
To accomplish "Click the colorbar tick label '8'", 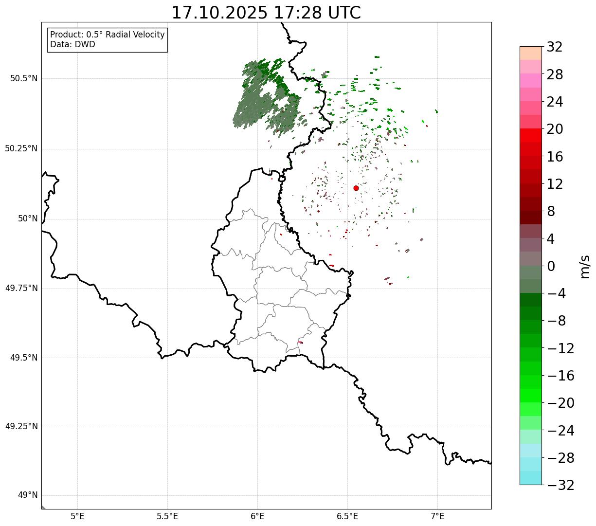I will [x=551, y=212].
